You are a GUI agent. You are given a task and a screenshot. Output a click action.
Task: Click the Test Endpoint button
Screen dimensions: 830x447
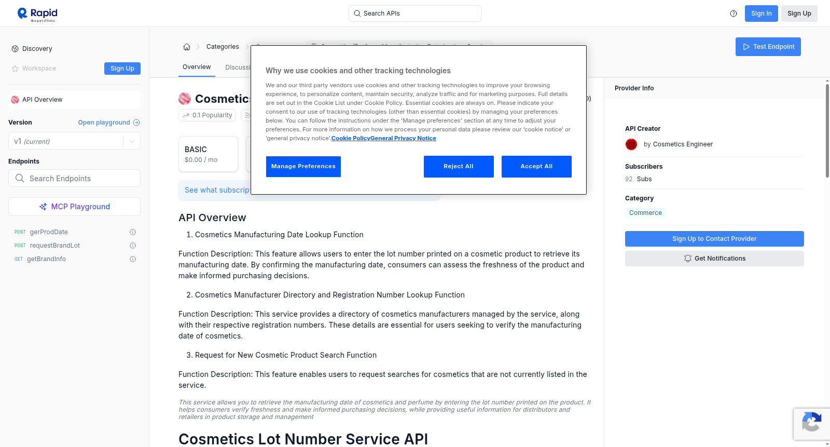click(x=768, y=47)
